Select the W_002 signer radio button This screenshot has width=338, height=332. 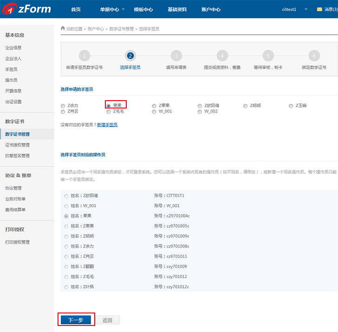click(200, 111)
